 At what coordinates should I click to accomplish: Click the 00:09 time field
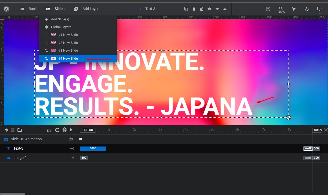point(317,130)
